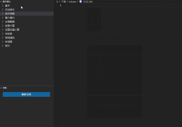Click the YZZZ.JBR filename in breadcrumb
The image size is (182, 127).
click(88, 2)
